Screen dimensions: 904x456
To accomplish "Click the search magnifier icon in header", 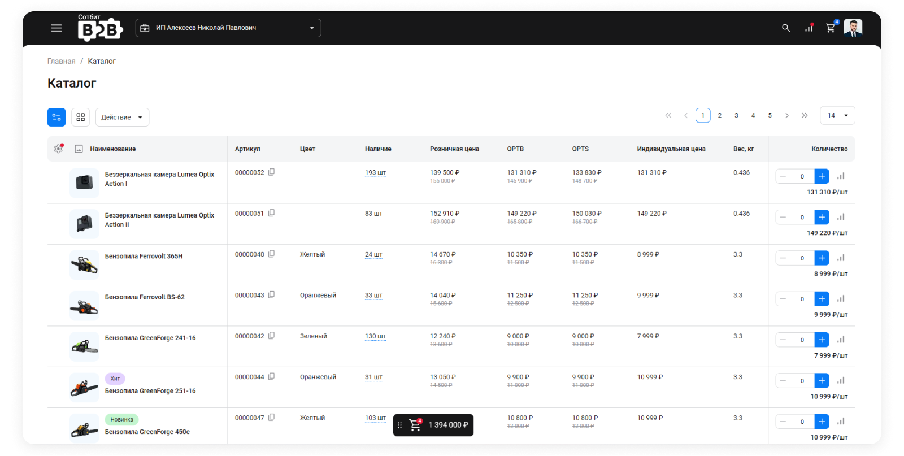I will click(785, 28).
